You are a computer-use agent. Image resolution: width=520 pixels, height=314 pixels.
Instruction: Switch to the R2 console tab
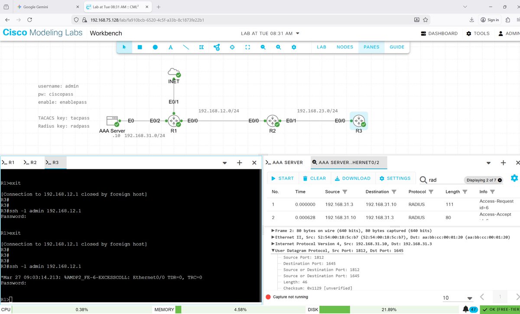coord(31,162)
